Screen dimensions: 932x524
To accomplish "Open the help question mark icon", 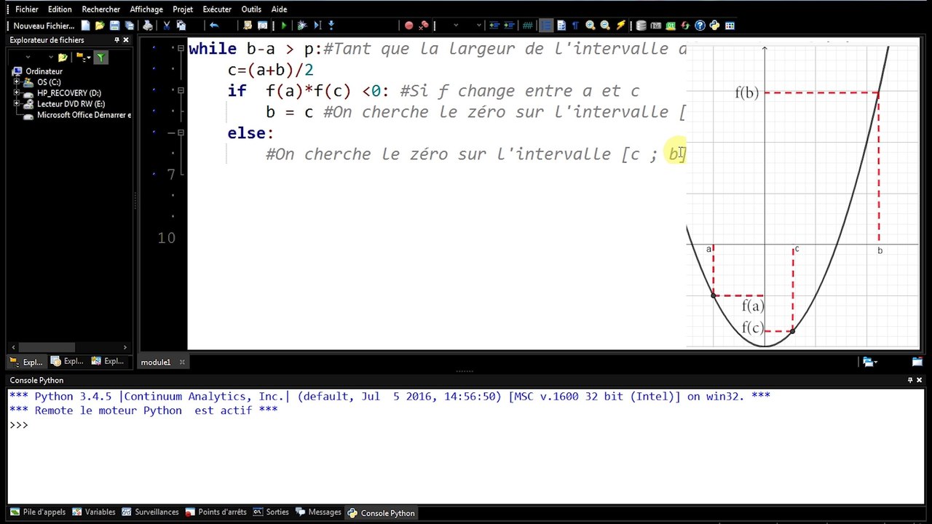I will pyautogui.click(x=700, y=25).
